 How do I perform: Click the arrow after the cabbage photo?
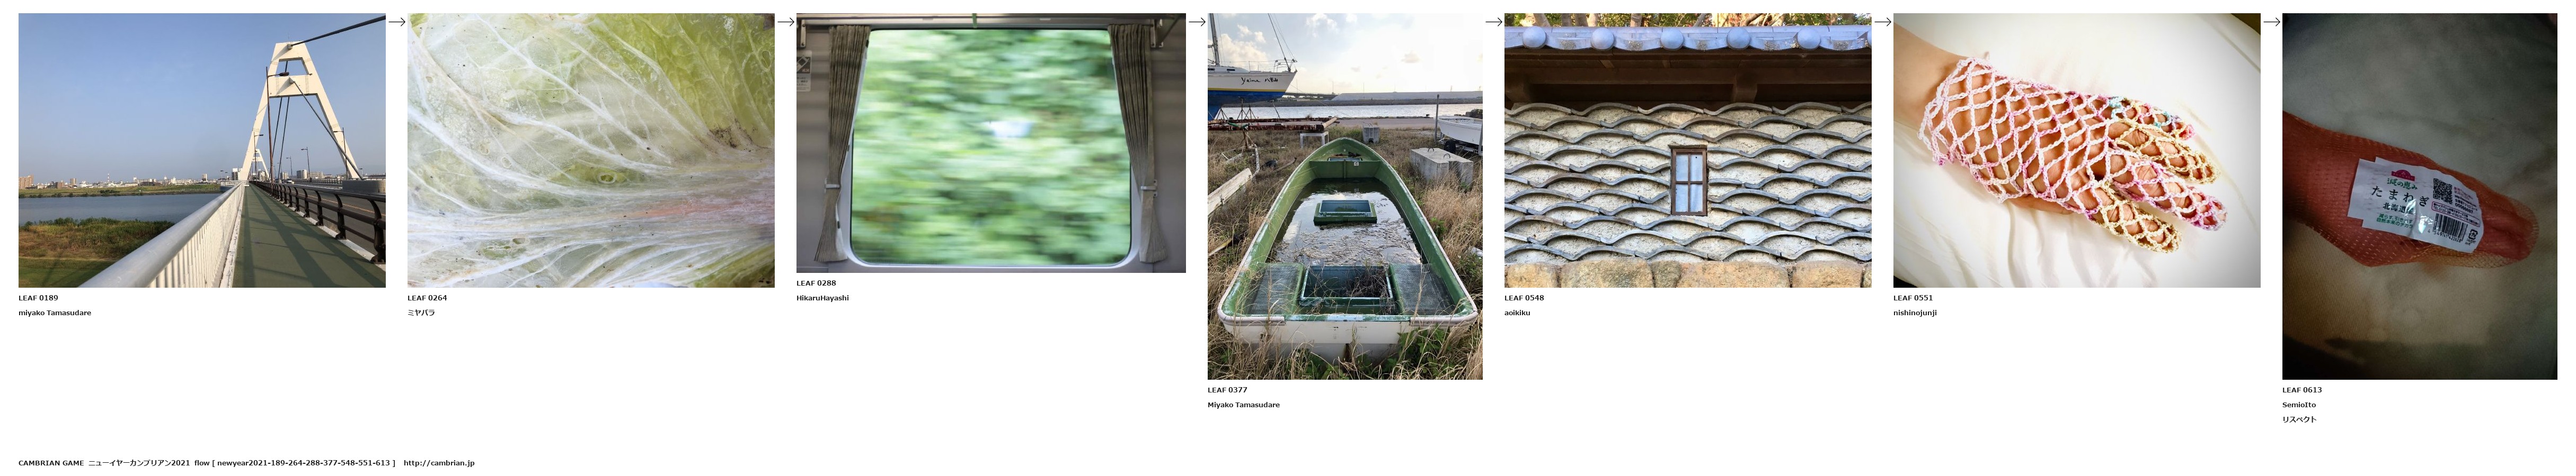click(786, 22)
